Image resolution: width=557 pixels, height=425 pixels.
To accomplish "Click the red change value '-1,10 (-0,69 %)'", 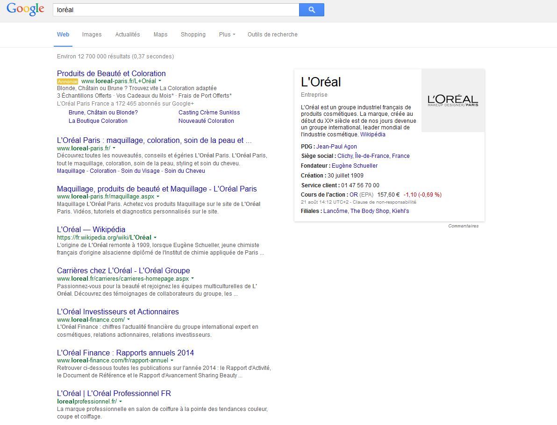I will [x=422, y=195].
